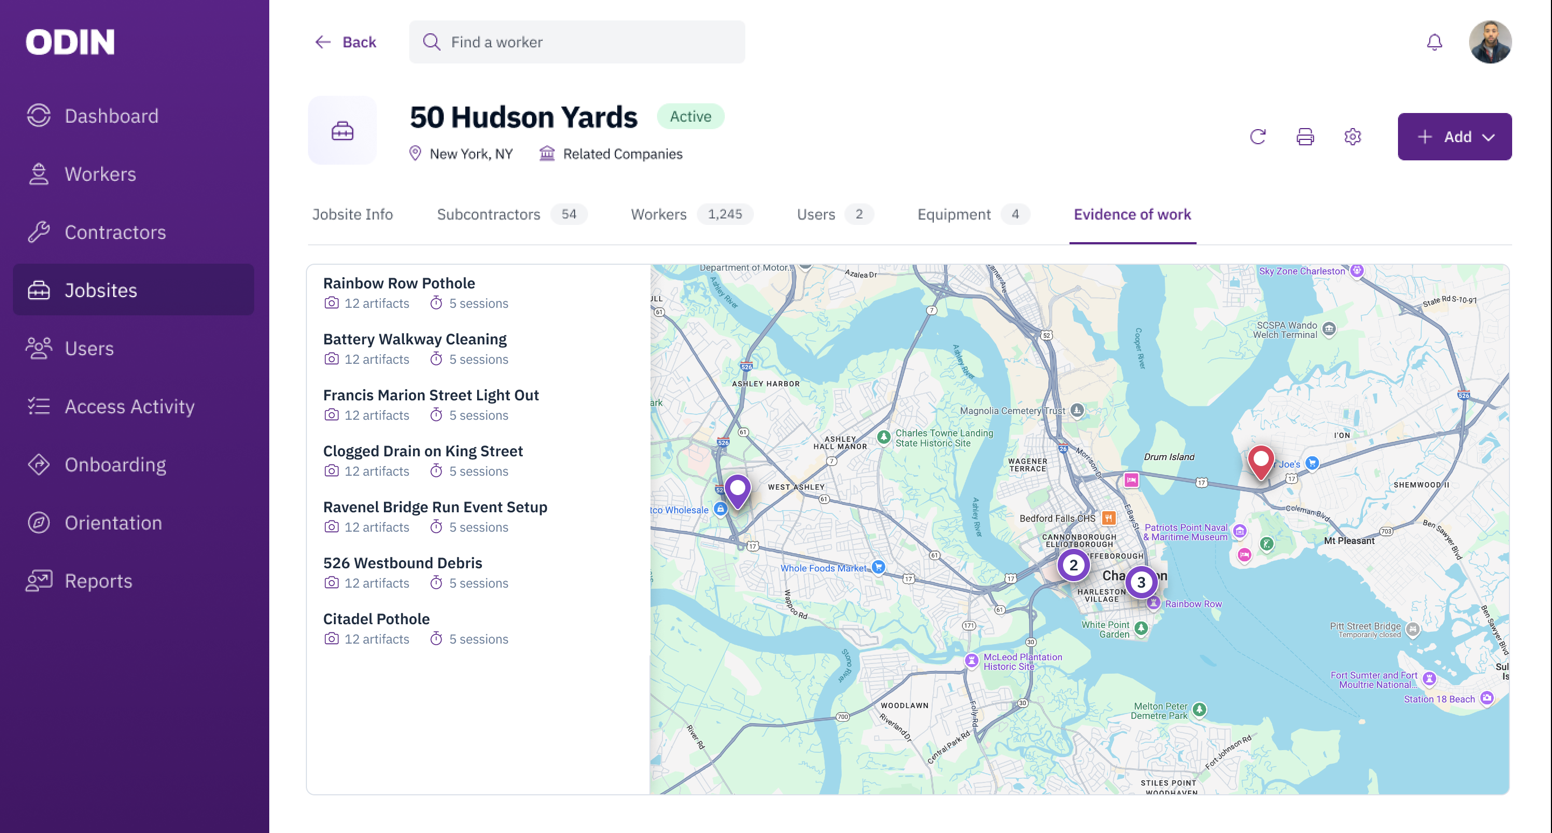Go Back to previous page
Viewport: 1552px width, 833px height.
pos(346,42)
